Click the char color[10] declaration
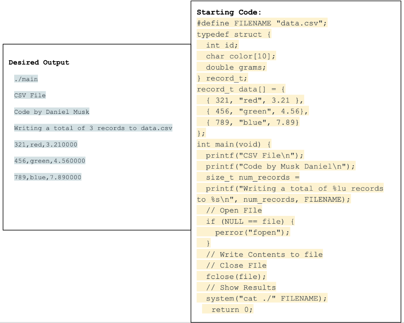 pyautogui.click(x=236, y=56)
